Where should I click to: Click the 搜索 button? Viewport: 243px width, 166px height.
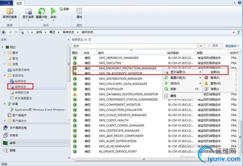click(x=214, y=46)
